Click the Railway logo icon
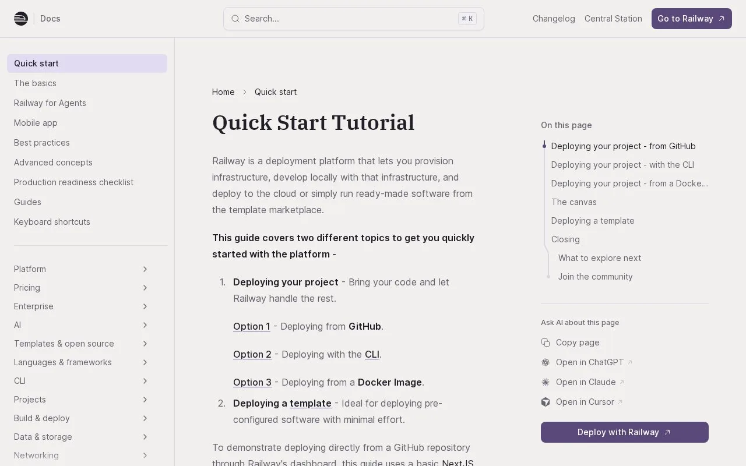This screenshot has height=466, width=746. click(21, 19)
